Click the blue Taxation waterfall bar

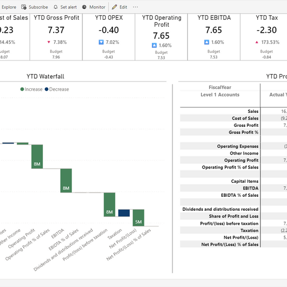(x=124, y=213)
